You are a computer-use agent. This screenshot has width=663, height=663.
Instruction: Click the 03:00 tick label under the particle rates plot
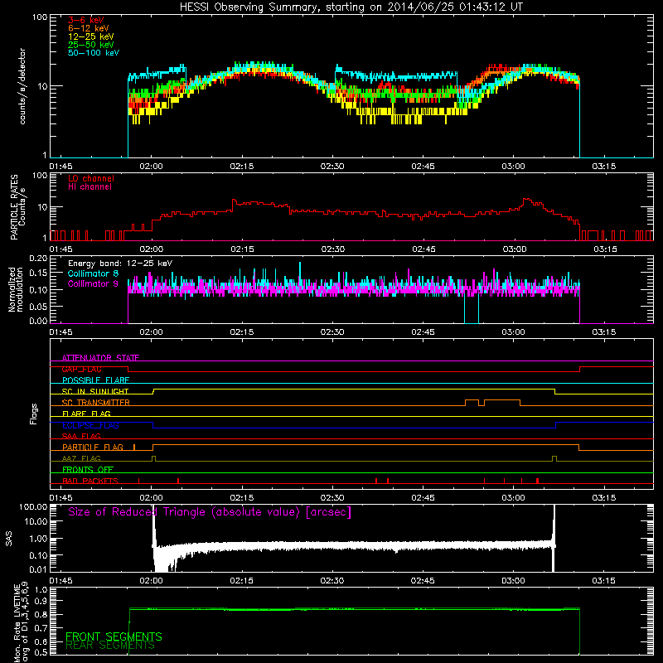514,249
